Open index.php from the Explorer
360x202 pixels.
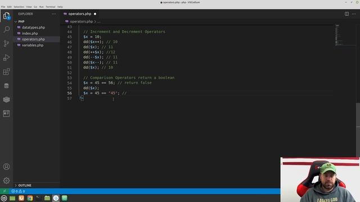tap(30, 33)
